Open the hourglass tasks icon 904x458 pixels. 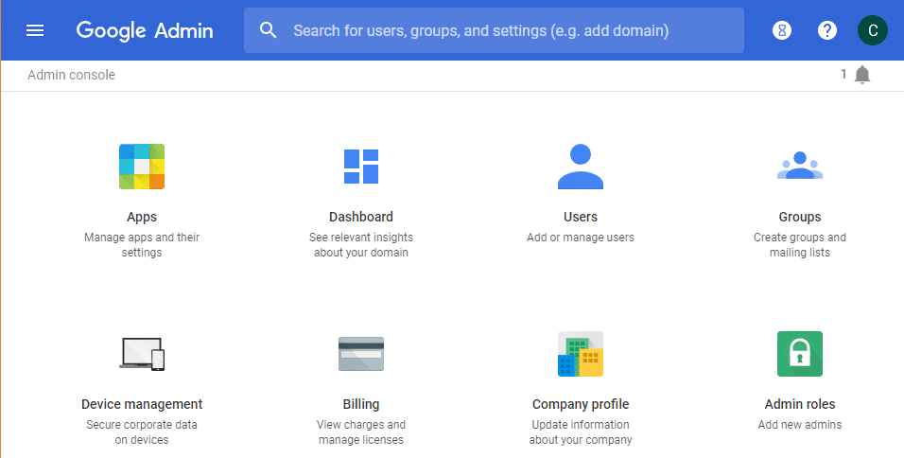(x=782, y=30)
